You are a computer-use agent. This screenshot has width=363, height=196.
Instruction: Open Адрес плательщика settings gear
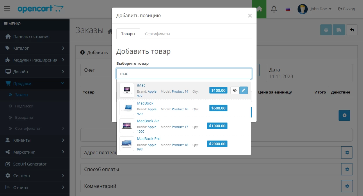347,152
